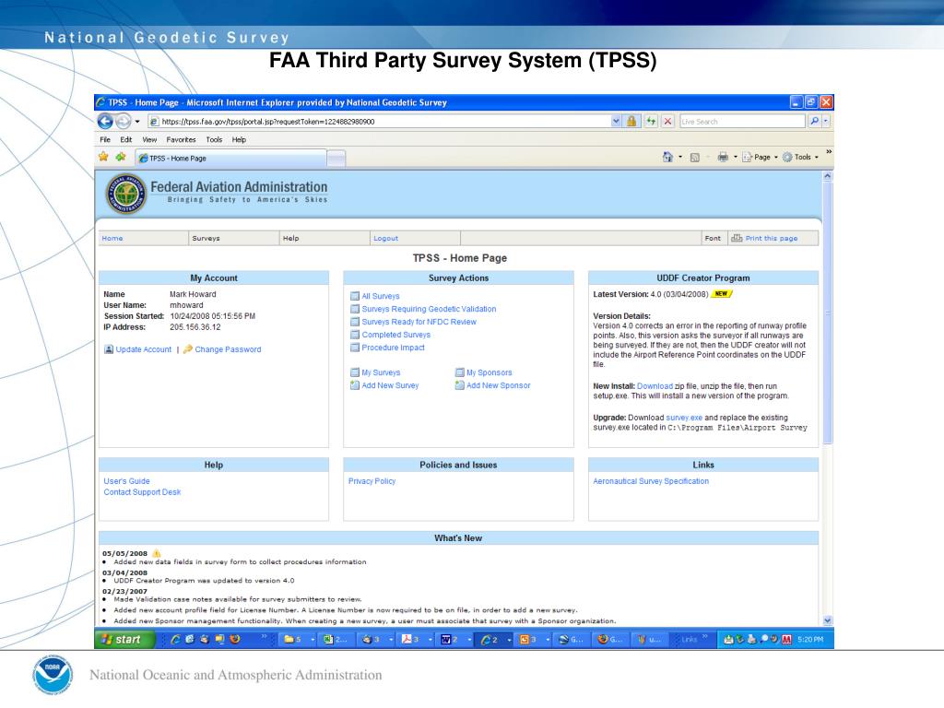Open the Favorites menu
The image size is (944, 708).
(182, 140)
